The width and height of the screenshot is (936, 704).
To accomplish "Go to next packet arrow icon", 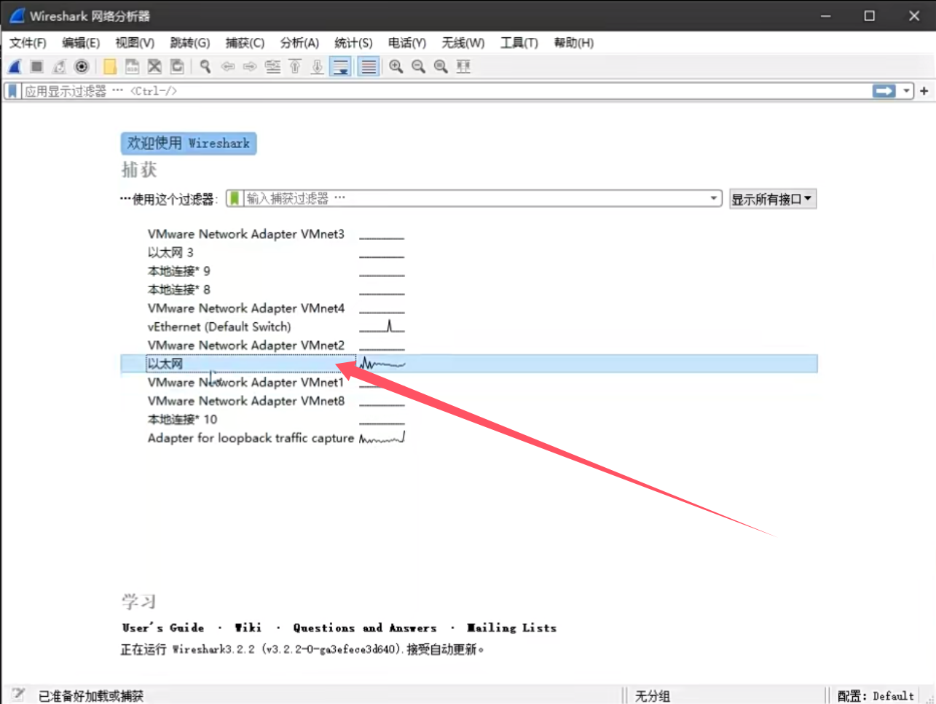I will (x=250, y=67).
